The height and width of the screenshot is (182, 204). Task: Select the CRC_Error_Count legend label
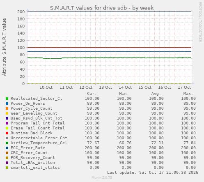[x=29, y=153]
